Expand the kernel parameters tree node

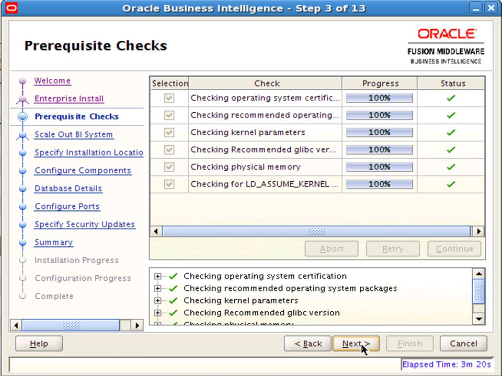(157, 301)
